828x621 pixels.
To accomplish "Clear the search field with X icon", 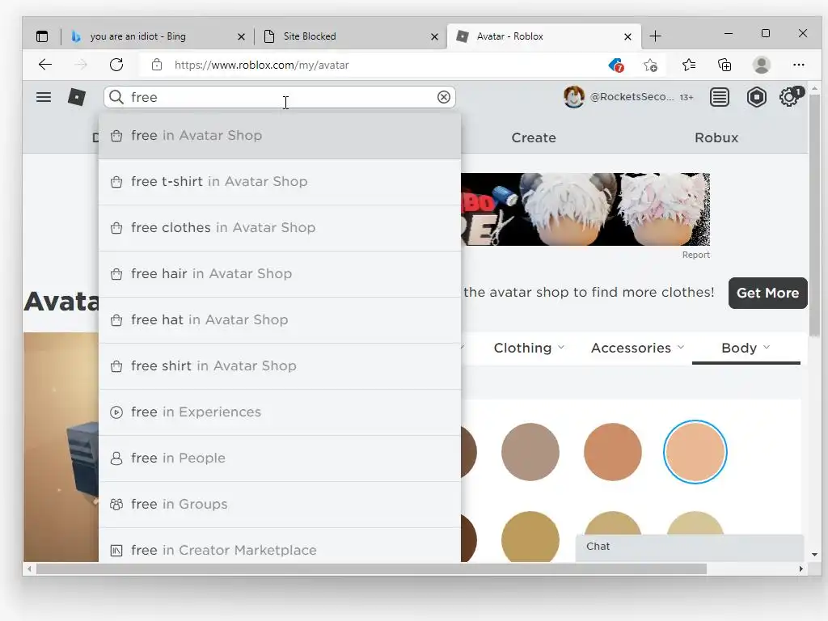I will (444, 97).
